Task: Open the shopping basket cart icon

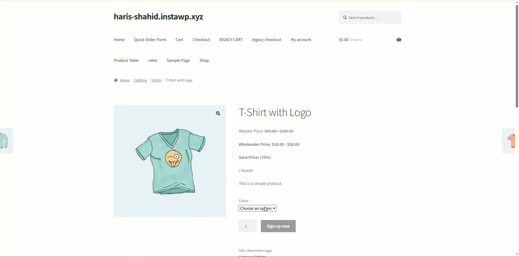Action: pos(399,40)
